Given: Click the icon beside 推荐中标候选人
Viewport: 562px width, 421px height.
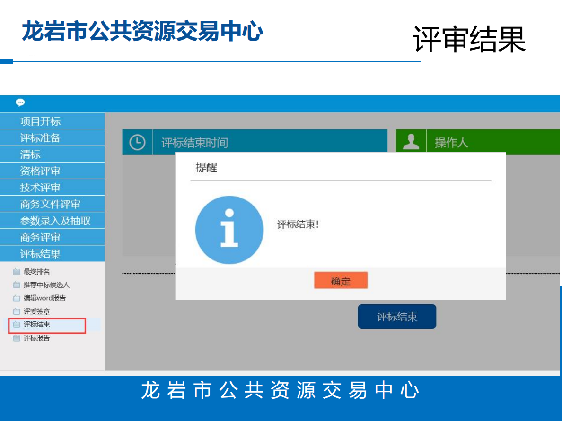Looking at the screenshot, I should click(x=17, y=284).
